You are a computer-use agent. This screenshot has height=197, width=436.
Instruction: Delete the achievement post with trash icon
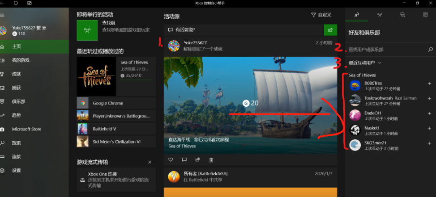tap(211, 160)
